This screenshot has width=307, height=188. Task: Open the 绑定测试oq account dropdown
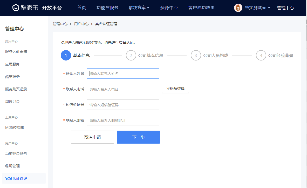coord(257,8)
